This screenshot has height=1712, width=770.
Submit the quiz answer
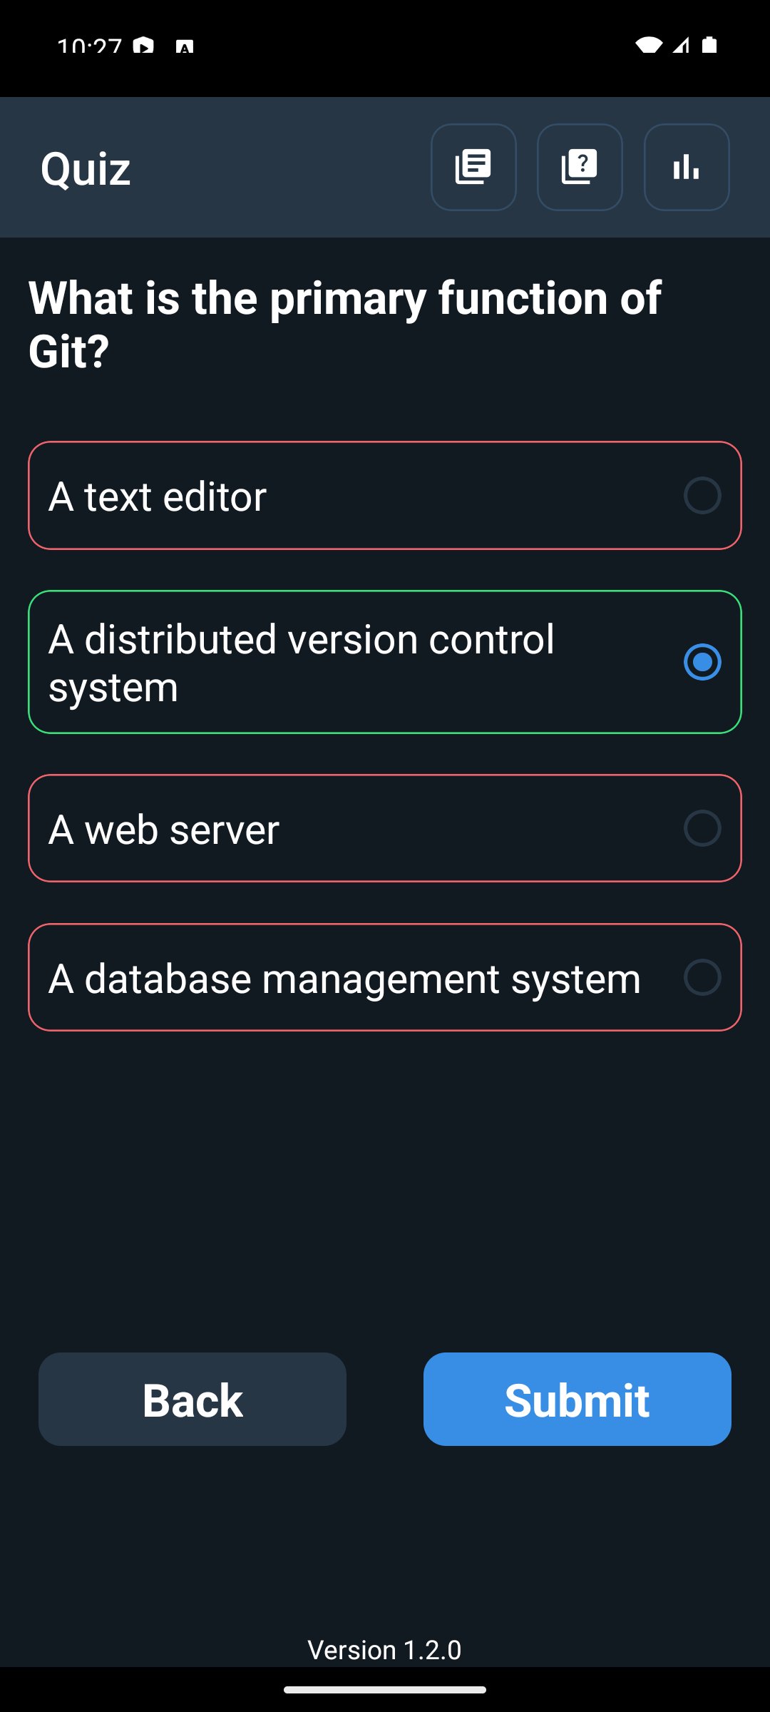[577, 1400]
